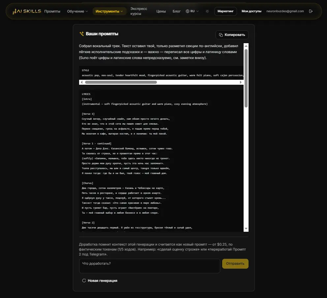Click the down arrow of the vertical scrollbar
The image size is (327, 298).
246,228
